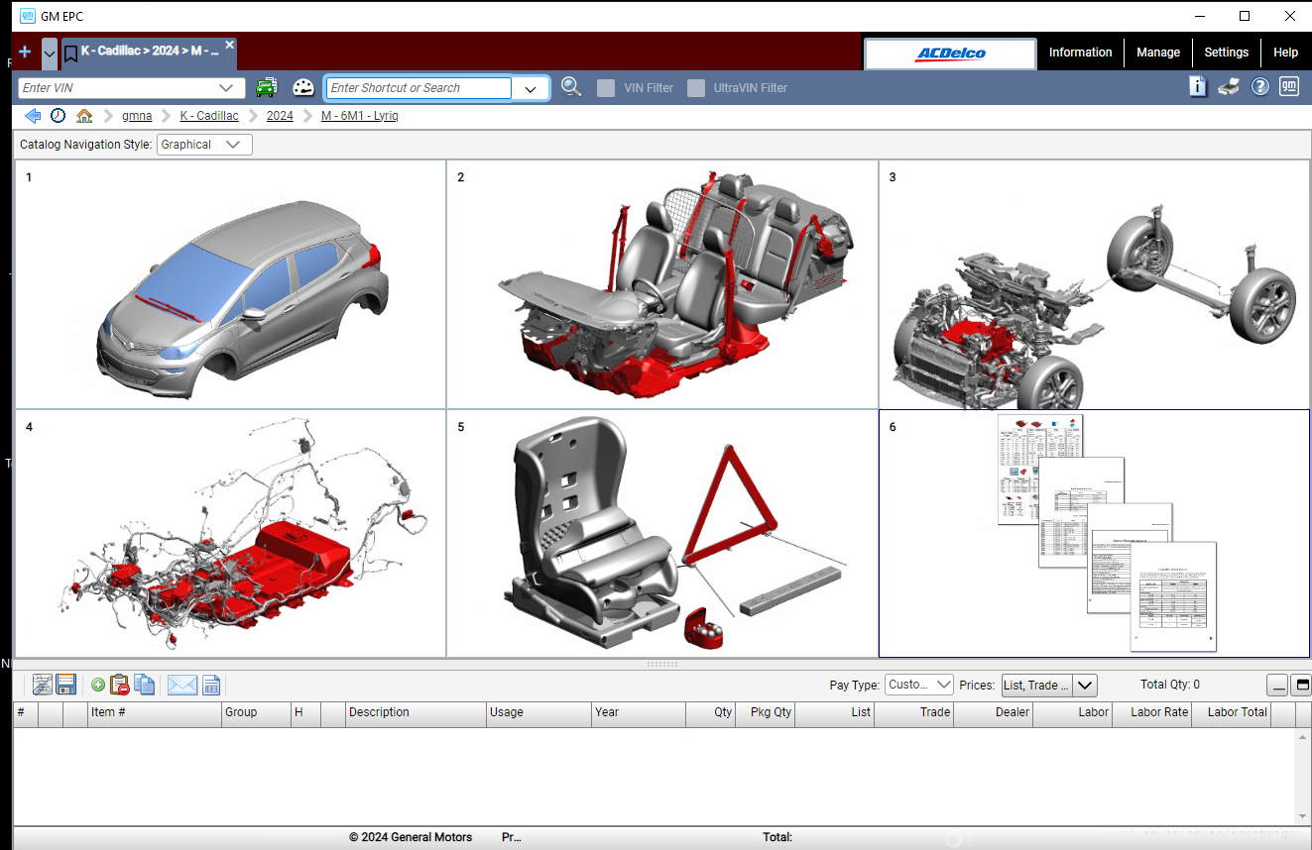Enable the VIN Filter checkbox
Viewport: 1312px width, 850px height.
pos(606,88)
